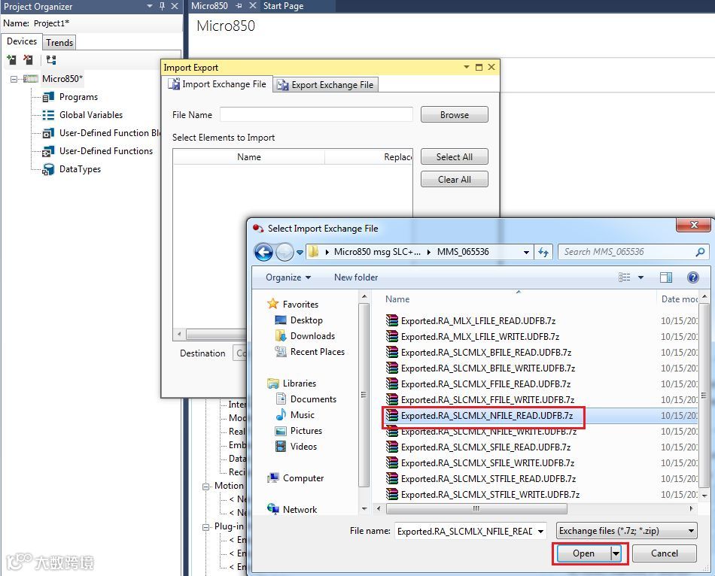
Task: Select file Exported.RA_SLCMLX_NFILE_READ.UDFB.7z
Action: click(x=486, y=416)
